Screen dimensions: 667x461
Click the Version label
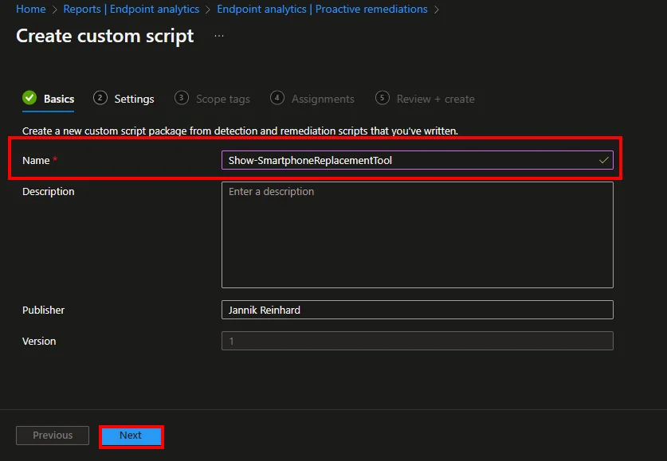(x=39, y=342)
